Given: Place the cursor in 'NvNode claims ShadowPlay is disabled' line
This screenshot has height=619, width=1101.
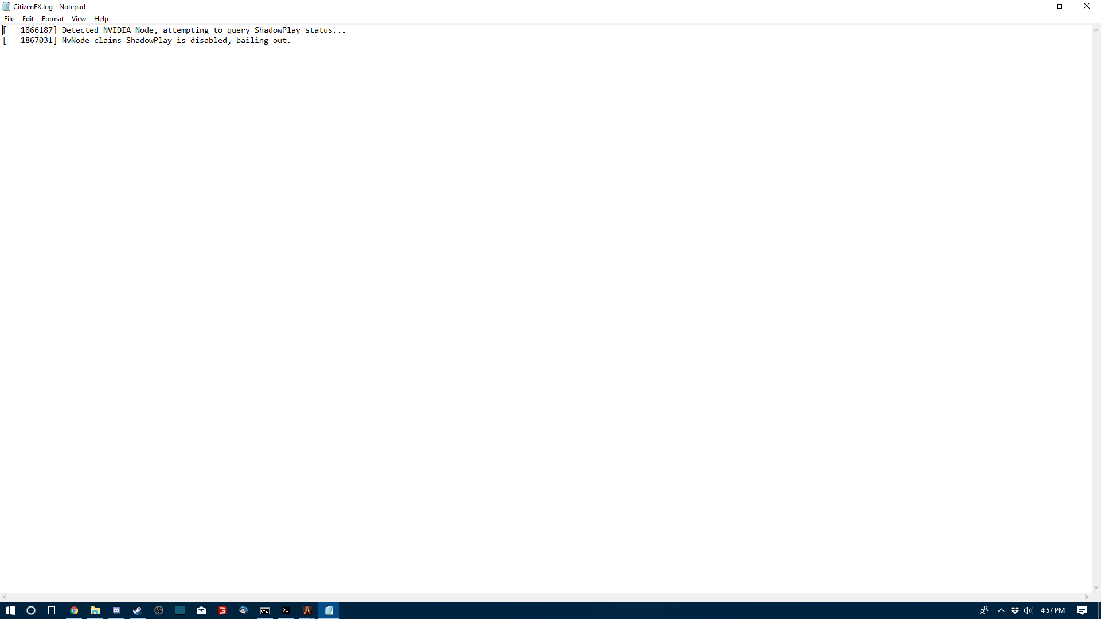Looking at the screenshot, I should click(x=147, y=41).
